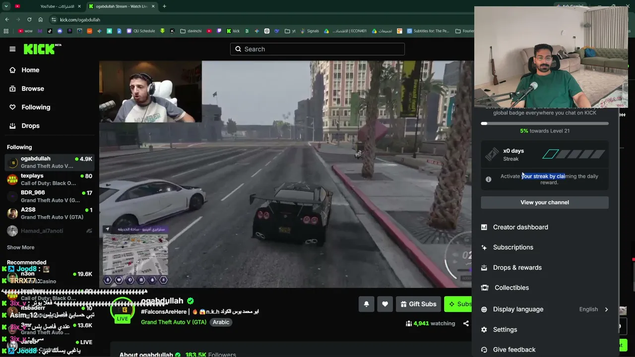
Task: Open the Subtitles for: The Pe... bookmark
Action: (428, 31)
